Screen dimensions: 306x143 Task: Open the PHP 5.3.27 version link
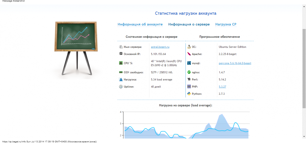(222, 87)
